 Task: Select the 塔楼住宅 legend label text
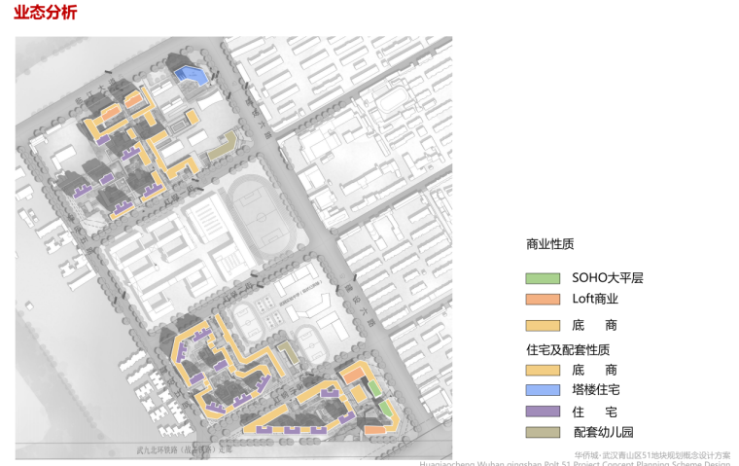(x=596, y=390)
